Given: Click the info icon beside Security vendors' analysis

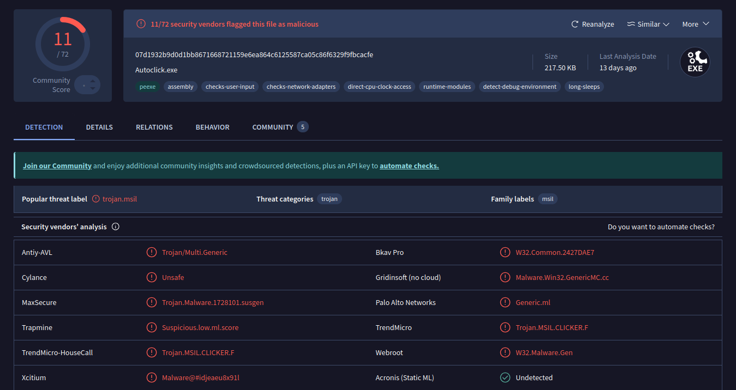Looking at the screenshot, I should pyautogui.click(x=116, y=227).
